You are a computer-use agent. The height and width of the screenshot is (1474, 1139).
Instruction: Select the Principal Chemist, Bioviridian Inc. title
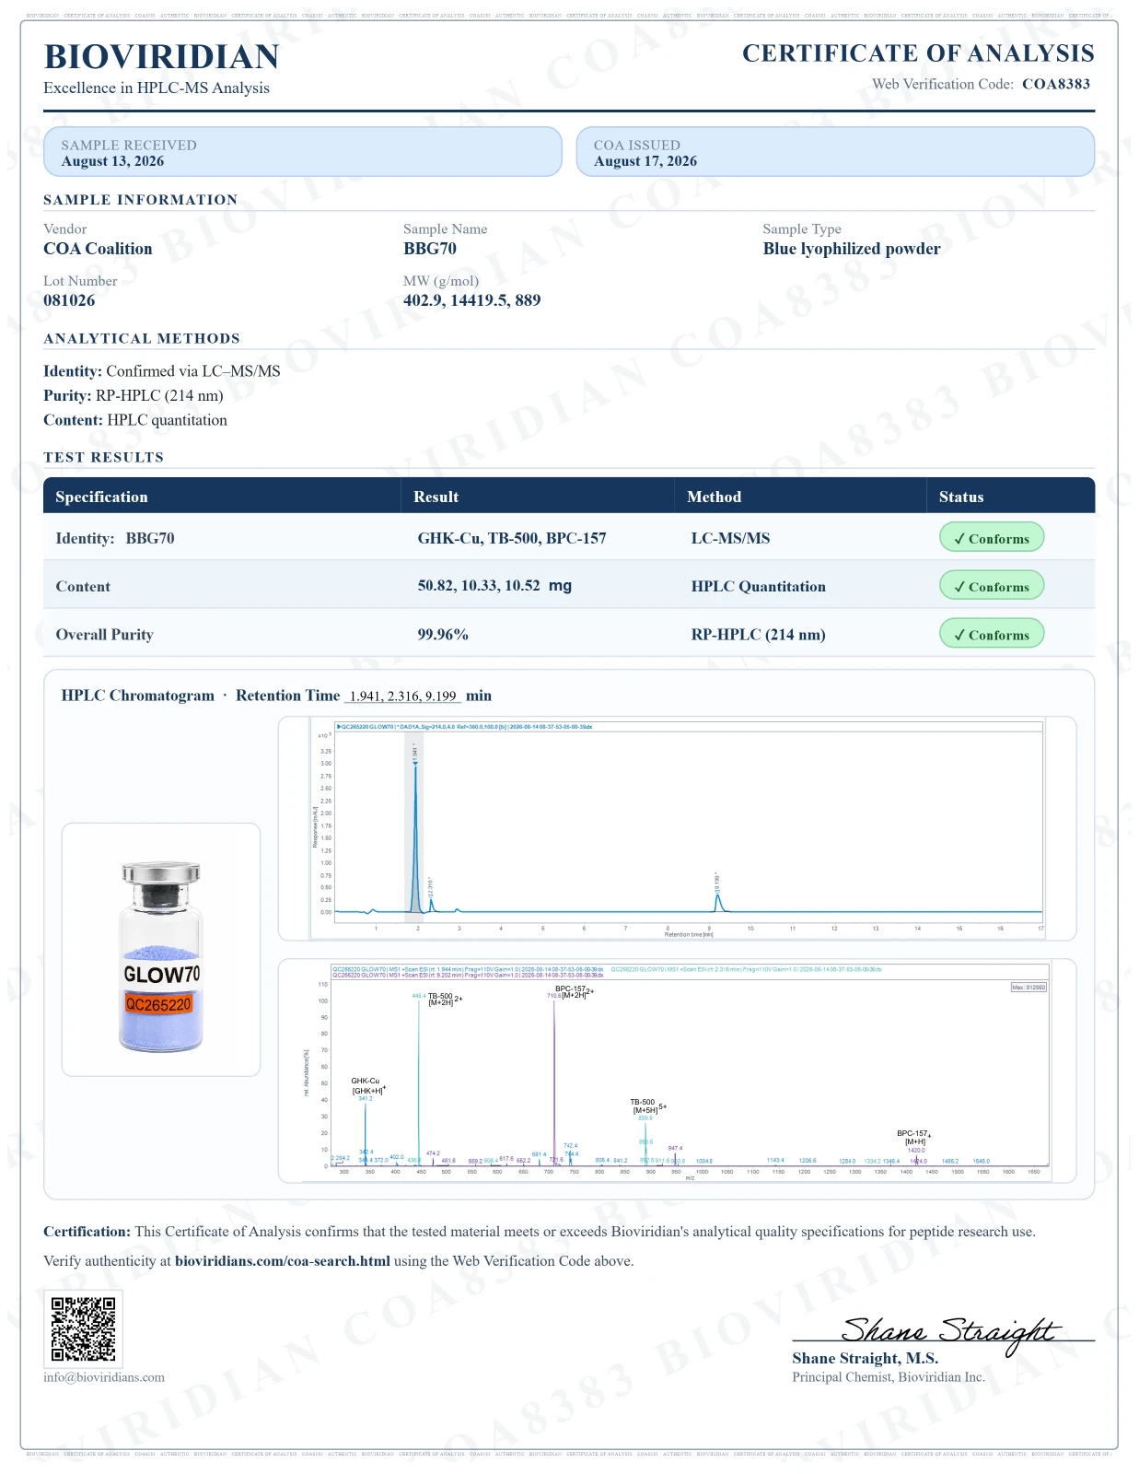coord(889,1377)
